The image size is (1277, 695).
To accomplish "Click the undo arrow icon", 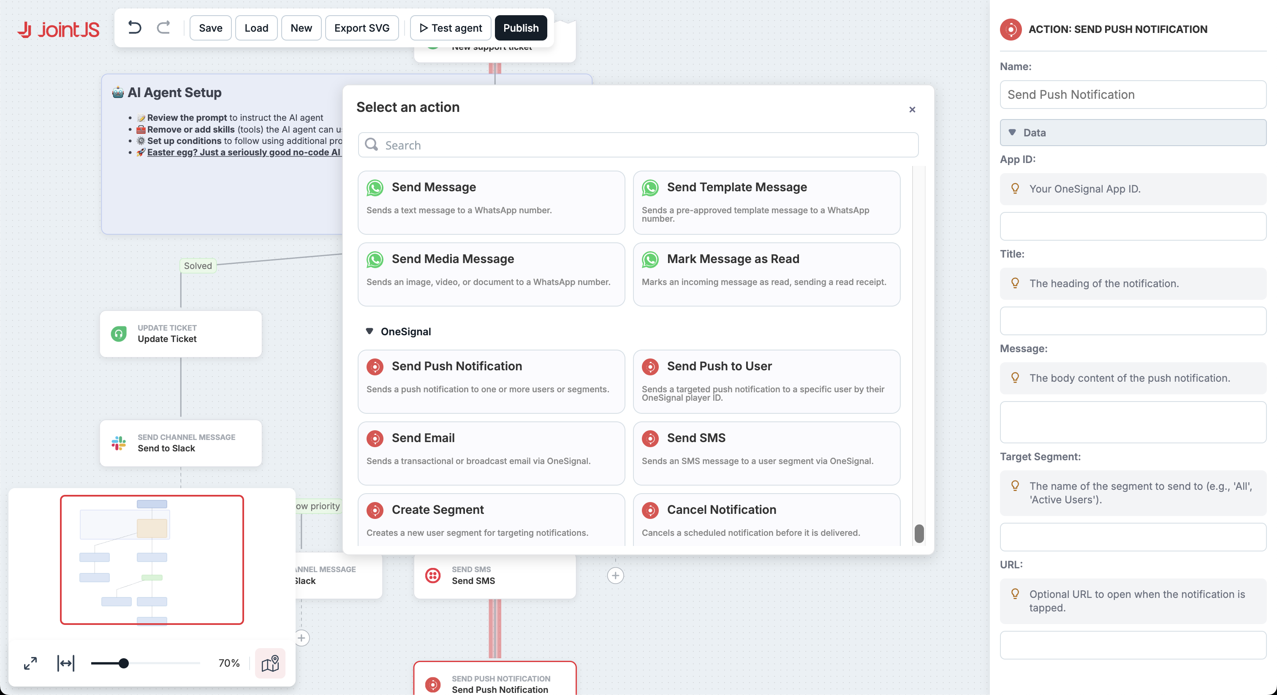I will (134, 28).
